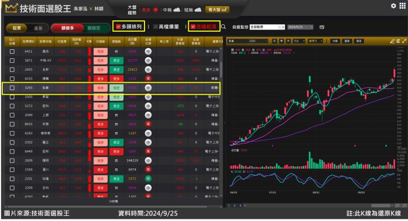Viewport: 408px width, 221px height.
Task: Click red 高 circle badge in row 6449
Action: pos(148,151)
